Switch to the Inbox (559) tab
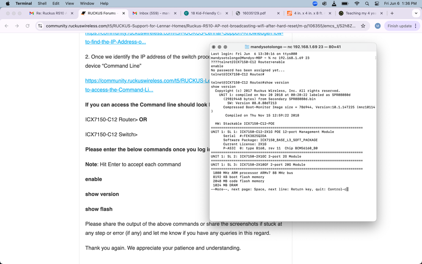The width and height of the screenshot is (422, 264). pyautogui.click(x=153, y=13)
